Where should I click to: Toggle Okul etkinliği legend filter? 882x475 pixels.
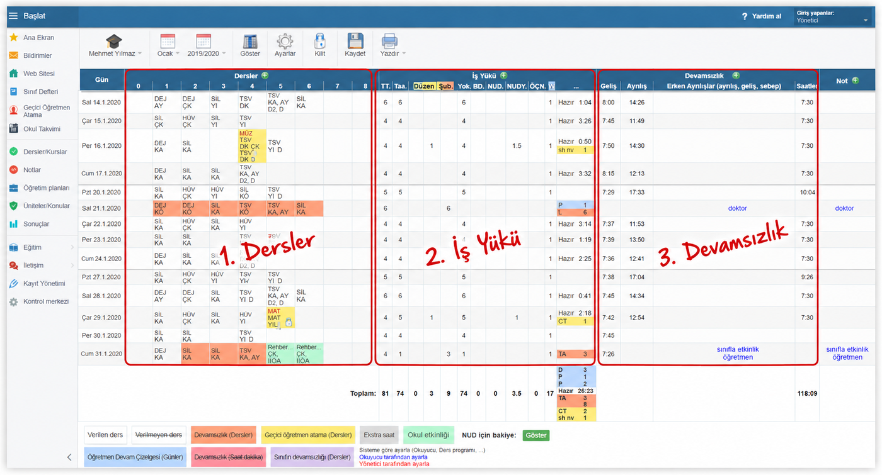point(428,435)
